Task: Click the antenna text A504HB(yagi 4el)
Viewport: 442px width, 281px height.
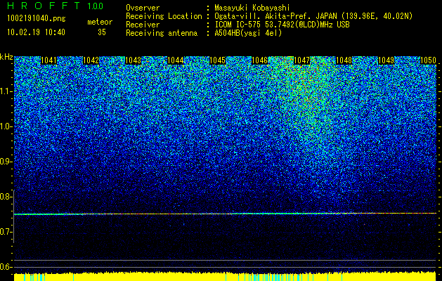Action: pos(248,33)
